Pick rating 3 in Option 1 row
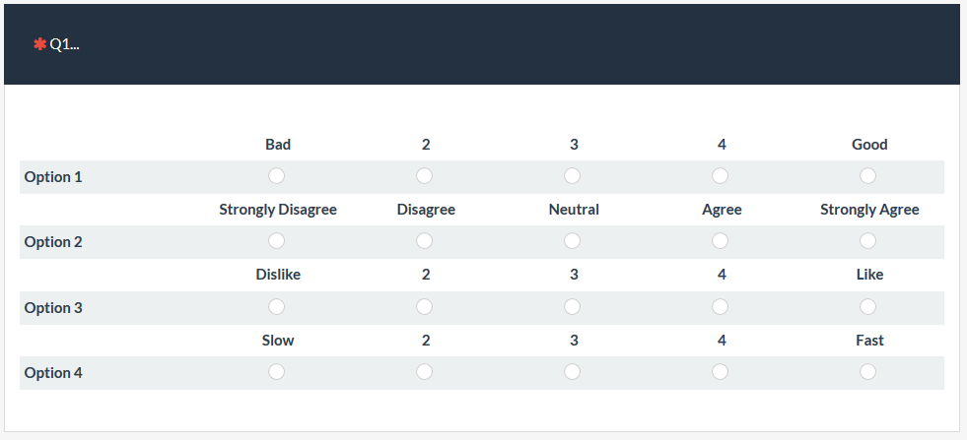Image resolution: width=967 pixels, height=440 pixels. coord(573,176)
